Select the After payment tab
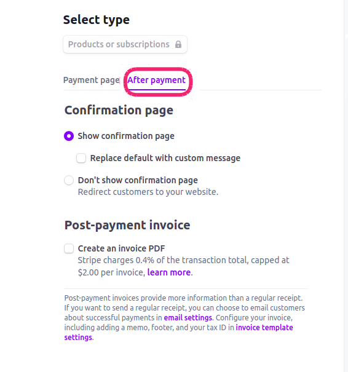This screenshot has height=372, width=348. [157, 80]
